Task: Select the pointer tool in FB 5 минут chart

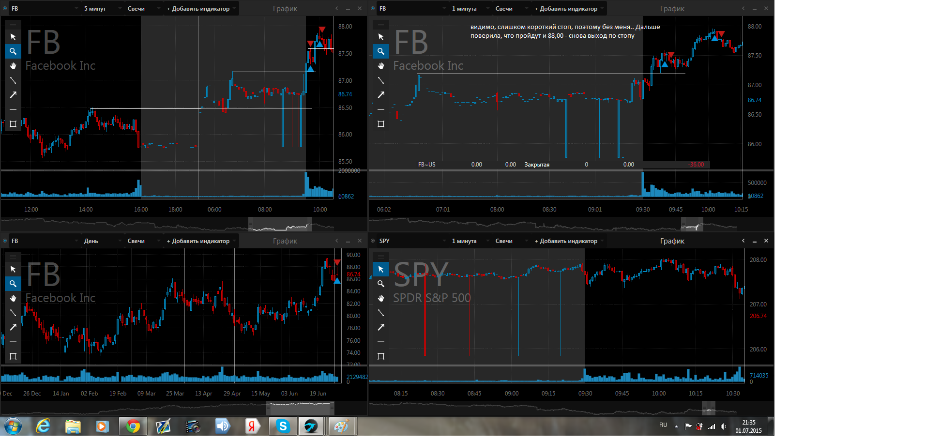Action: click(x=13, y=37)
